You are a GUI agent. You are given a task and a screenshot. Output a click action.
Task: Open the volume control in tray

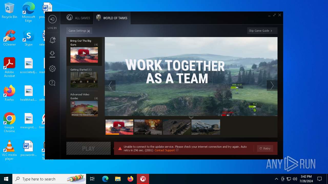point(295,179)
